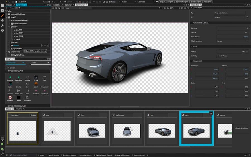Click the Build hammer icon

pyautogui.click(x=3, y=154)
